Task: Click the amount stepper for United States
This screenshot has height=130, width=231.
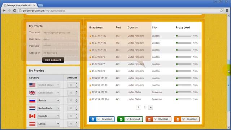Action: pos(77,85)
